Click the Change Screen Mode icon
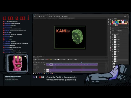 click(x=111, y=51)
